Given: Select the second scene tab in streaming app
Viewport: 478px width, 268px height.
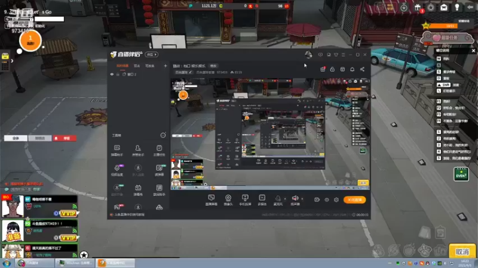Looking at the screenshot, I should coord(137,66).
